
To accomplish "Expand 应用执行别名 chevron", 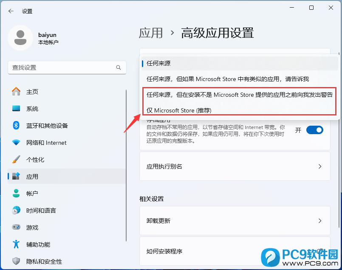I will point(320,166).
